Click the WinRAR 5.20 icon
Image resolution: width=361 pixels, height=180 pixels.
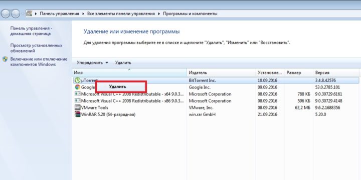coord(77,114)
